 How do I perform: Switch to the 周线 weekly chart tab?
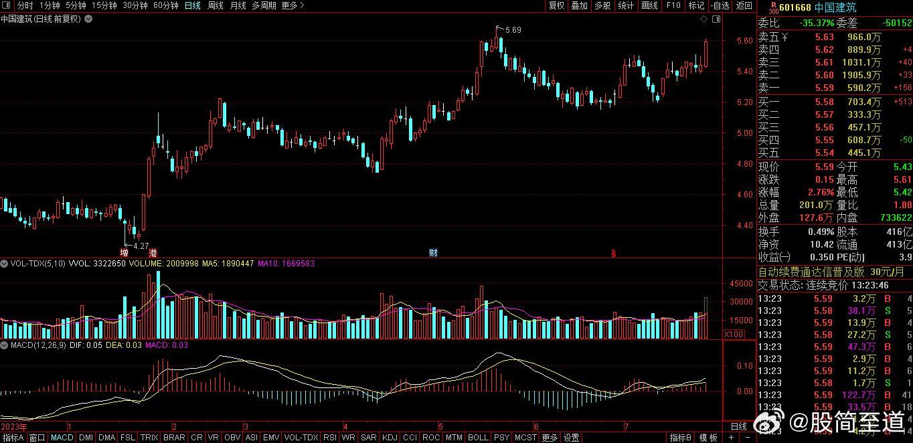pos(215,5)
